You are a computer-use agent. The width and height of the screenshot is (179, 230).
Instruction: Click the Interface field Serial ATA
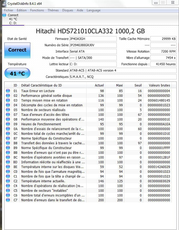pos(93,51)
